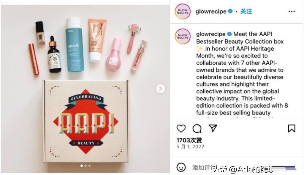Select first carousel dot indicator
The height and width of the screenshot is (175, 304).
[82, 166]
